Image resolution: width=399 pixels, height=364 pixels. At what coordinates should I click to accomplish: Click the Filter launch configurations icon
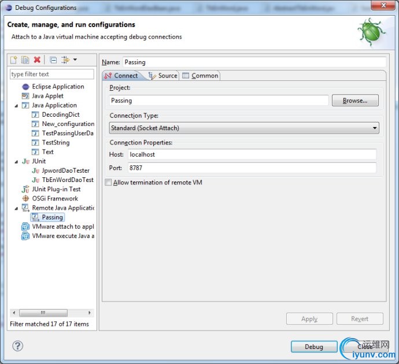click(x=65, y=60)
